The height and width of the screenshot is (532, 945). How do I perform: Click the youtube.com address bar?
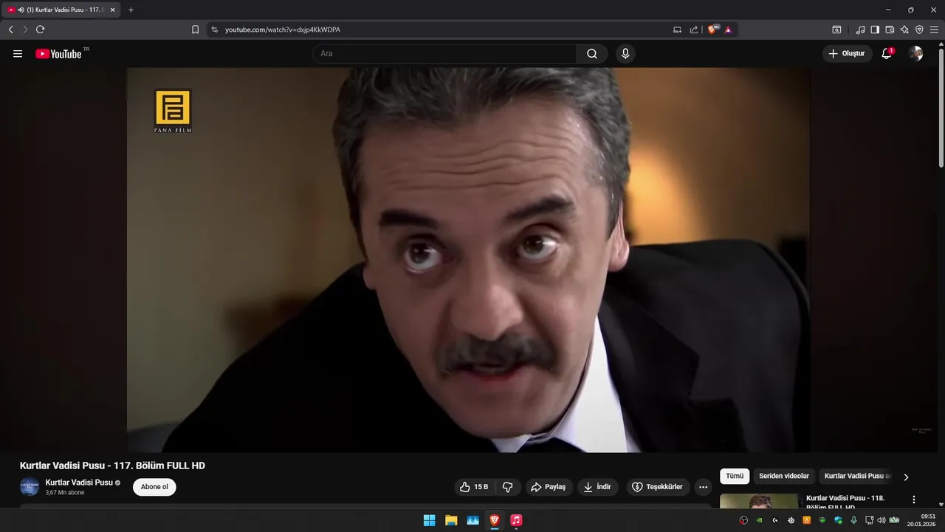tap(443, 30)
